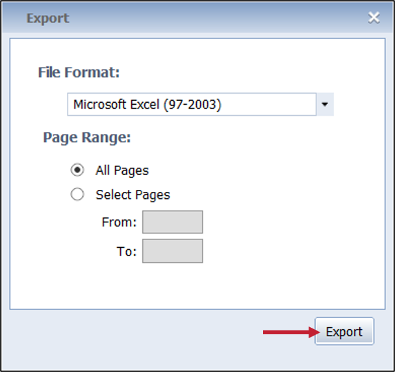Click the Page Range heading
The width and height of the screenshot is (395, 372).
87,137
